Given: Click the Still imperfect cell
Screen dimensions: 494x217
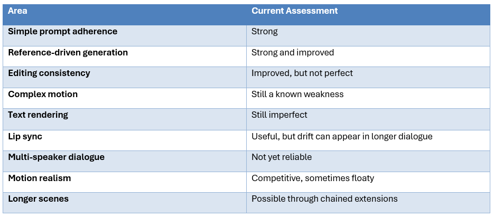Looking at the screenshot, I should pos(368,119).
